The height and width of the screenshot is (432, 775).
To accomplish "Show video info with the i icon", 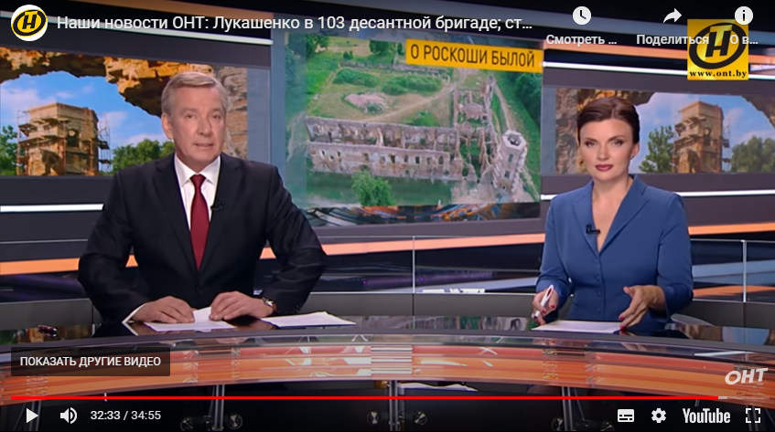I will [x=743, y=16].
